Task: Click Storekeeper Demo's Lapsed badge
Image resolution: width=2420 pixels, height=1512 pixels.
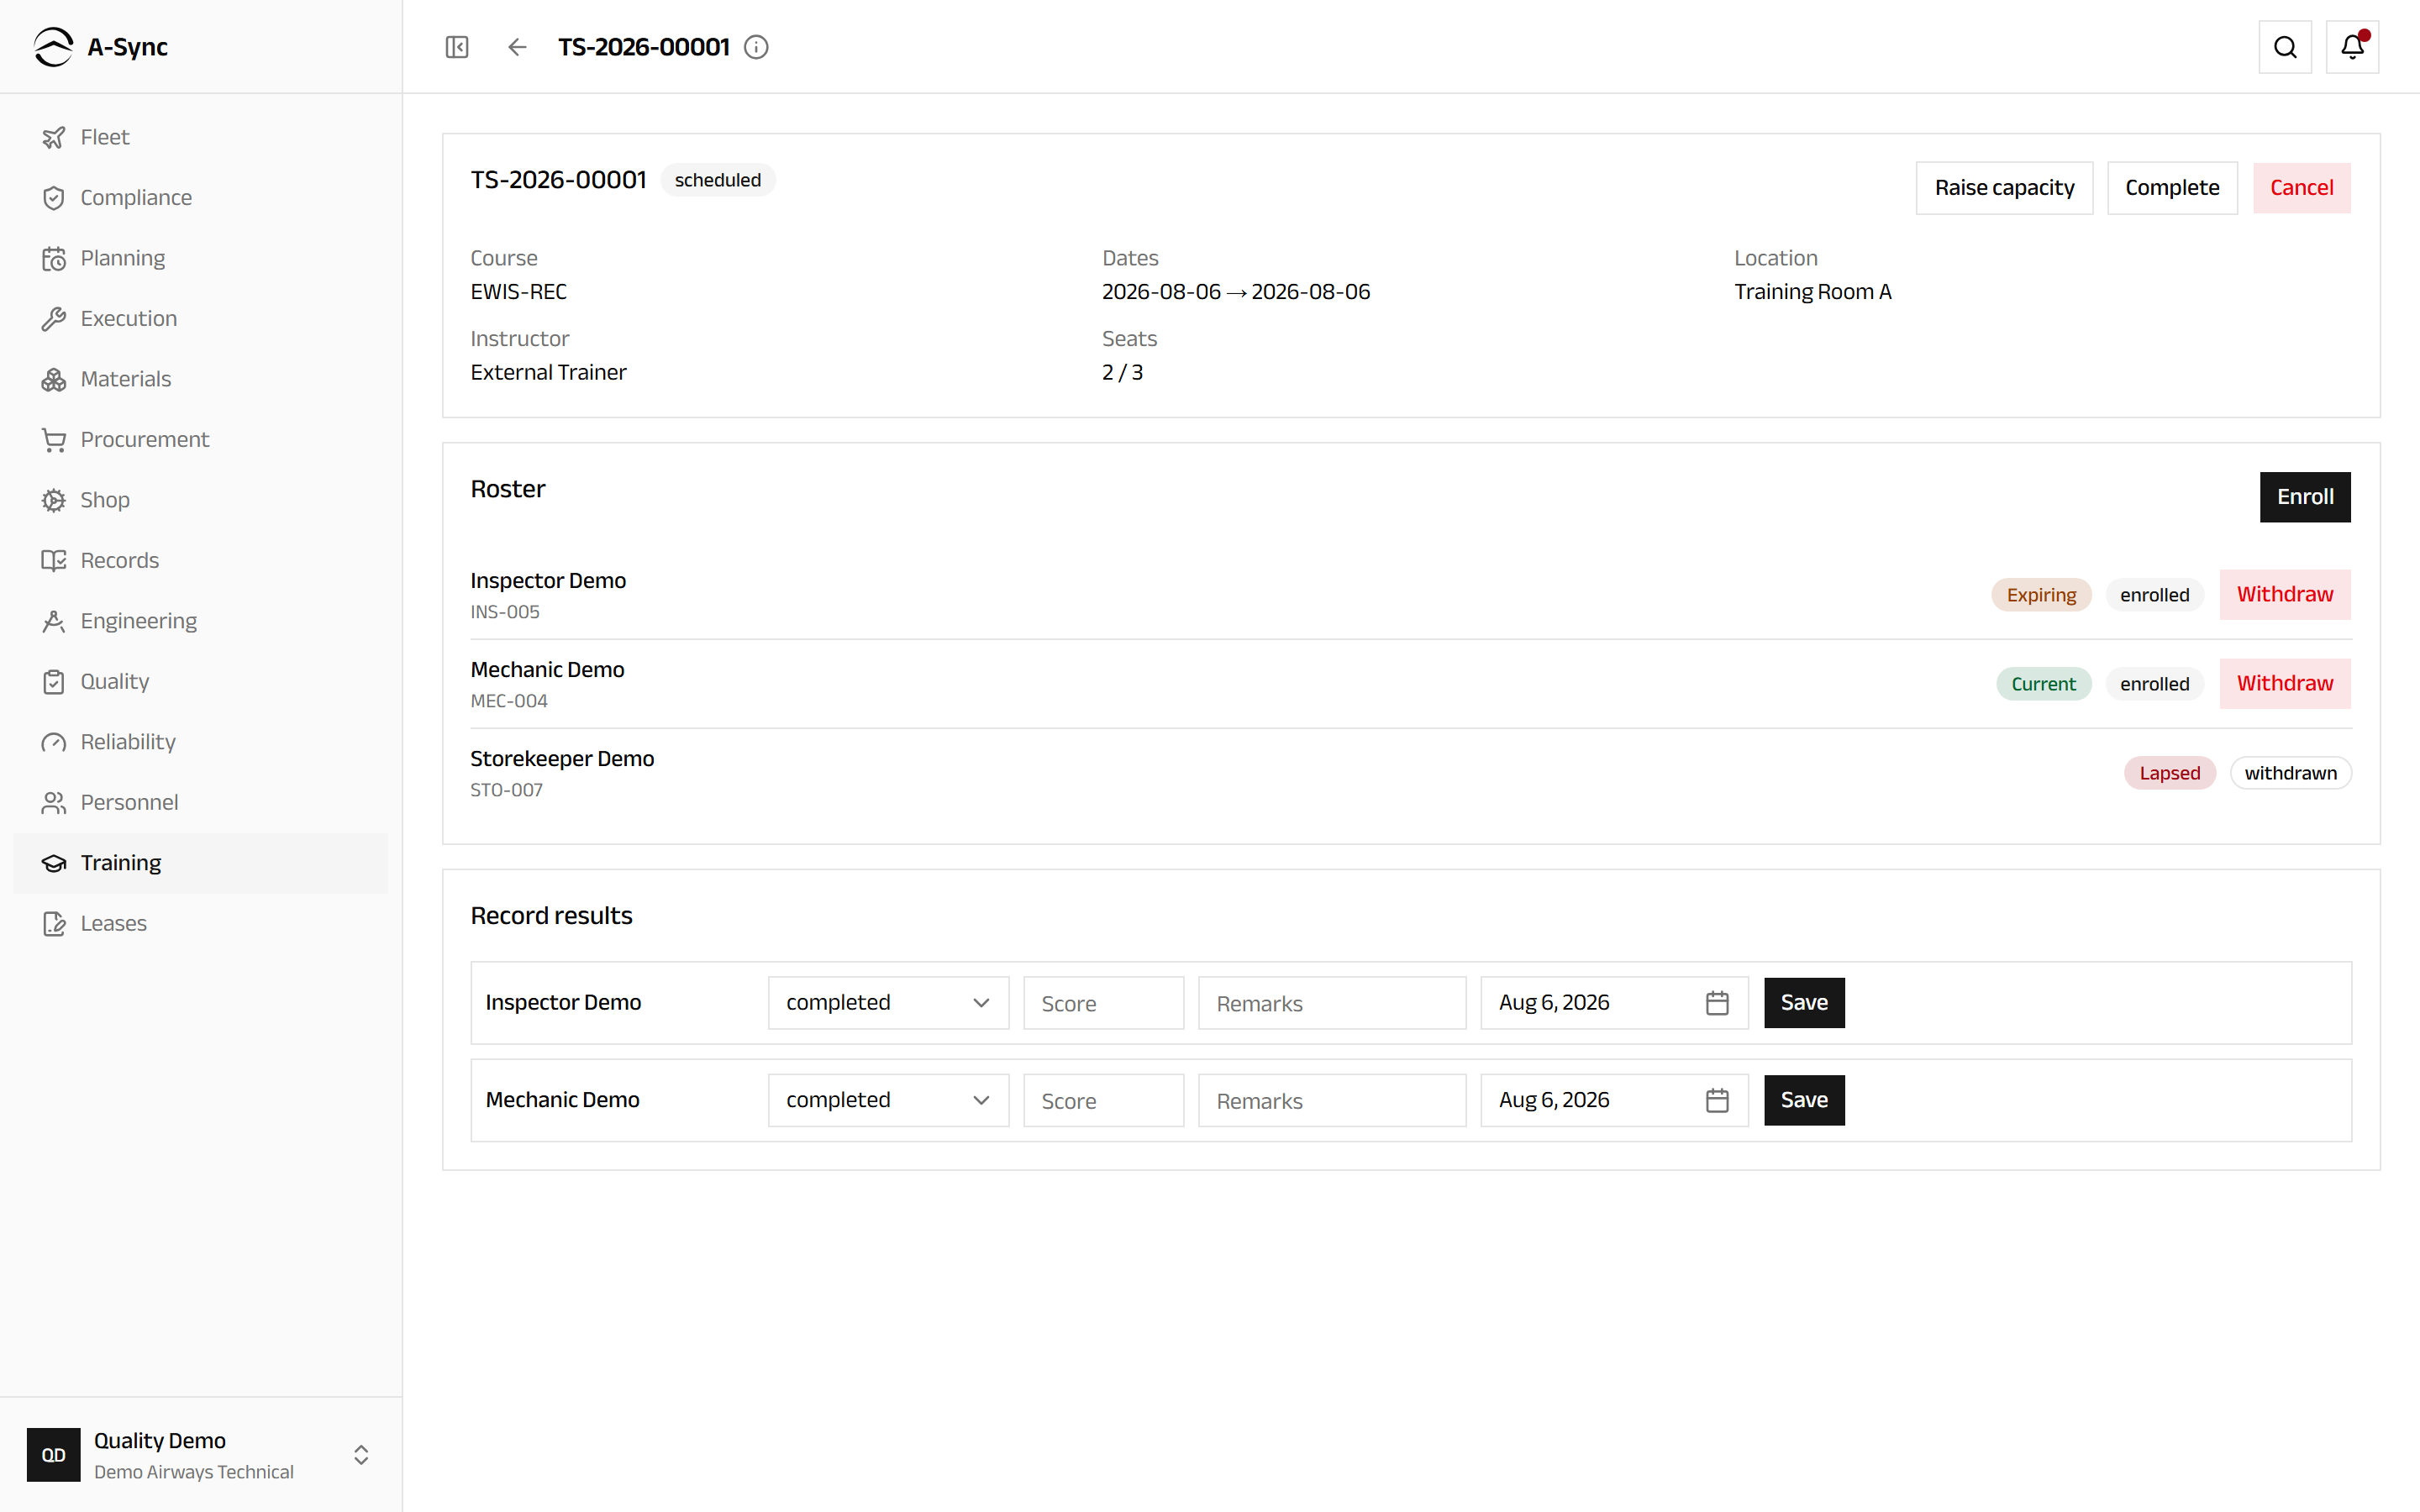Action: click(2169, 773)
